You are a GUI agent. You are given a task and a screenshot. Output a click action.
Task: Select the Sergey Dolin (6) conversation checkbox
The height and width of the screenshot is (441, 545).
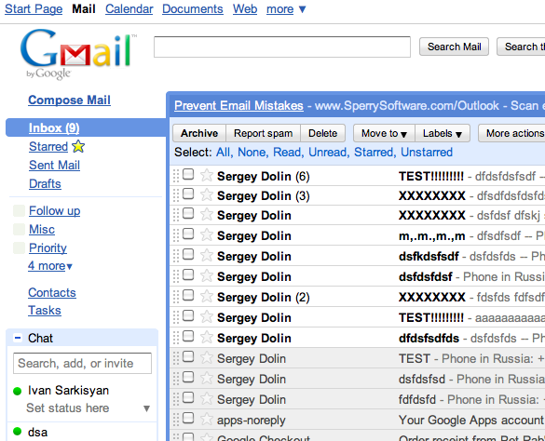[188, 174]
